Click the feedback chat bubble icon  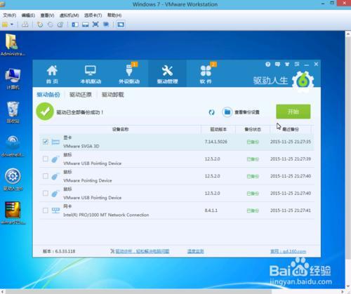[277, 64]
